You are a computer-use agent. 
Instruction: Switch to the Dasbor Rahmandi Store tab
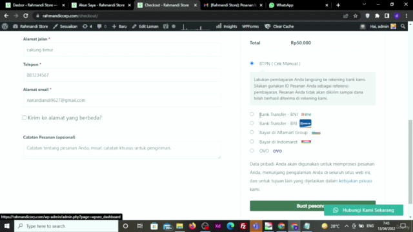35,5
